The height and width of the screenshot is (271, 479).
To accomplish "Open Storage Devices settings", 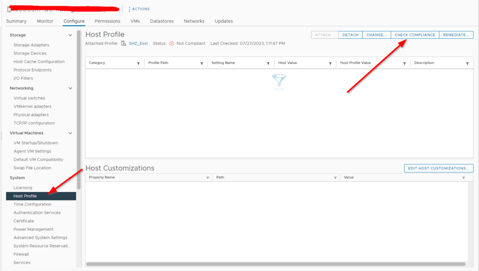I will click(x=30, y=53).
